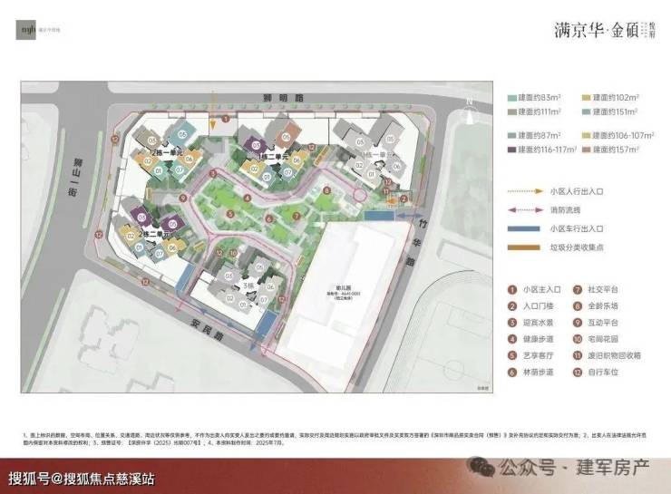Select legend icon 10 for 宅间花园
Image resolution: width=671 pixels, height=494 pixels.
click(x=578, y=339)
